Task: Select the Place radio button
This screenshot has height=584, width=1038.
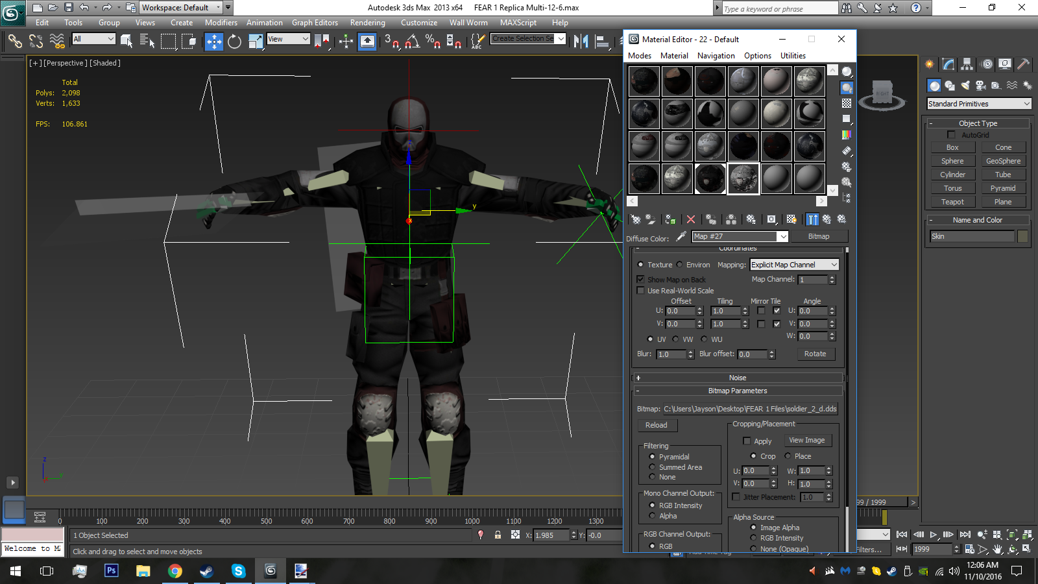Action: pyautogui.click(x=788, y=456)
